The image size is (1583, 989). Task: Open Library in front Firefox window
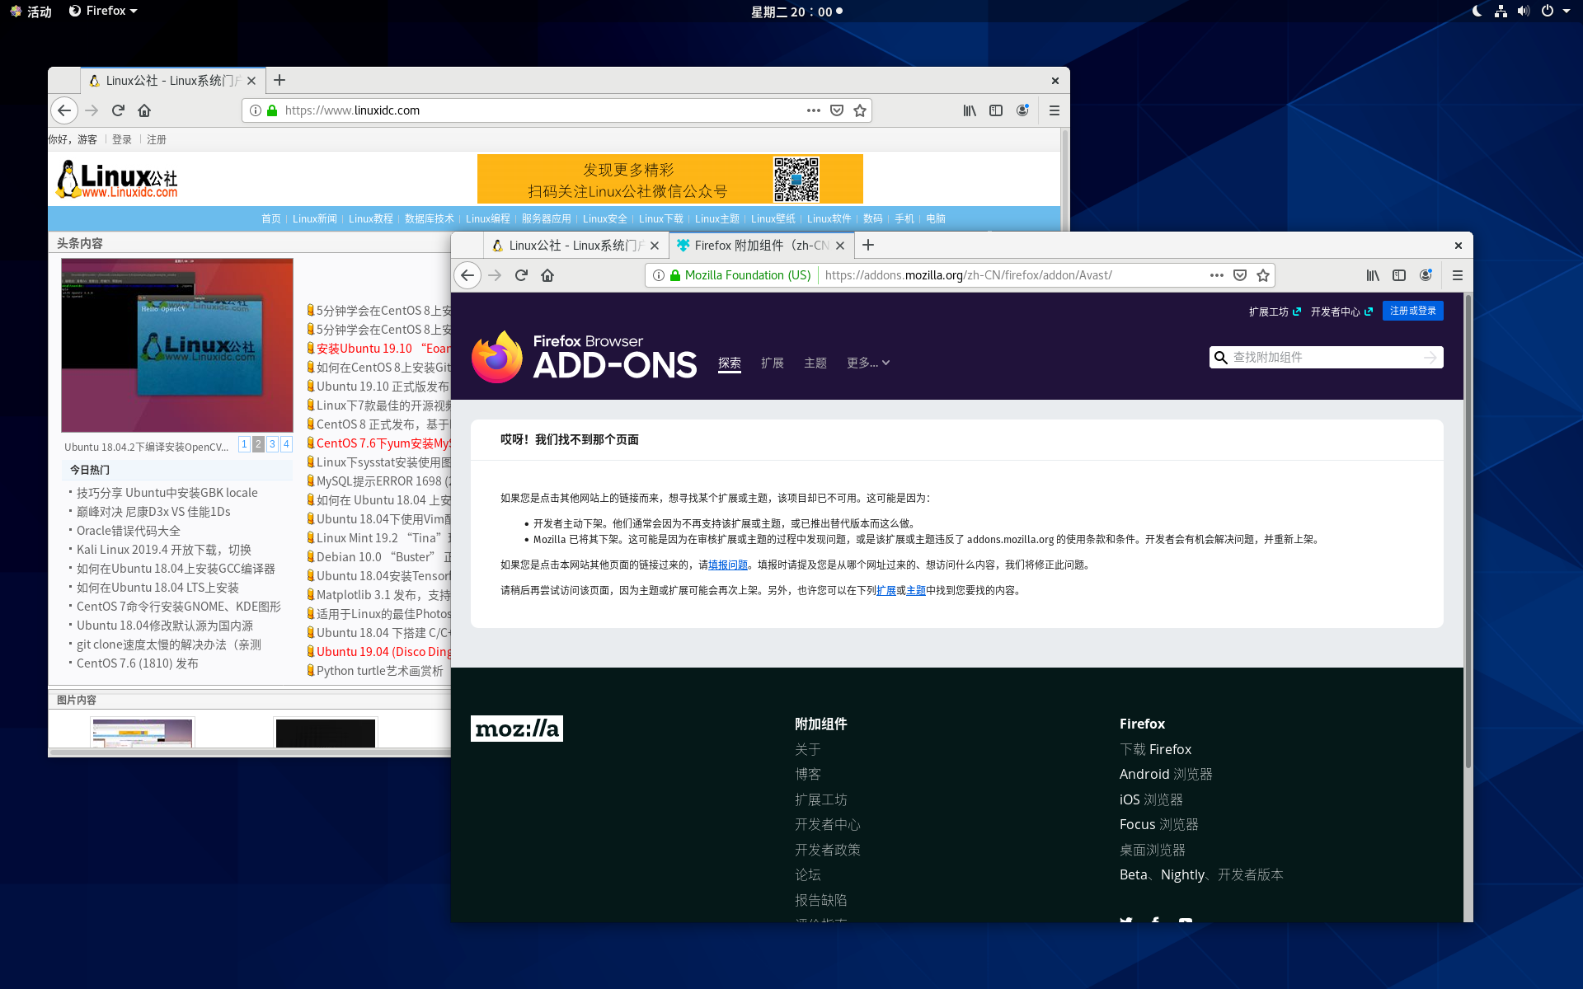tap(1373, 275)
